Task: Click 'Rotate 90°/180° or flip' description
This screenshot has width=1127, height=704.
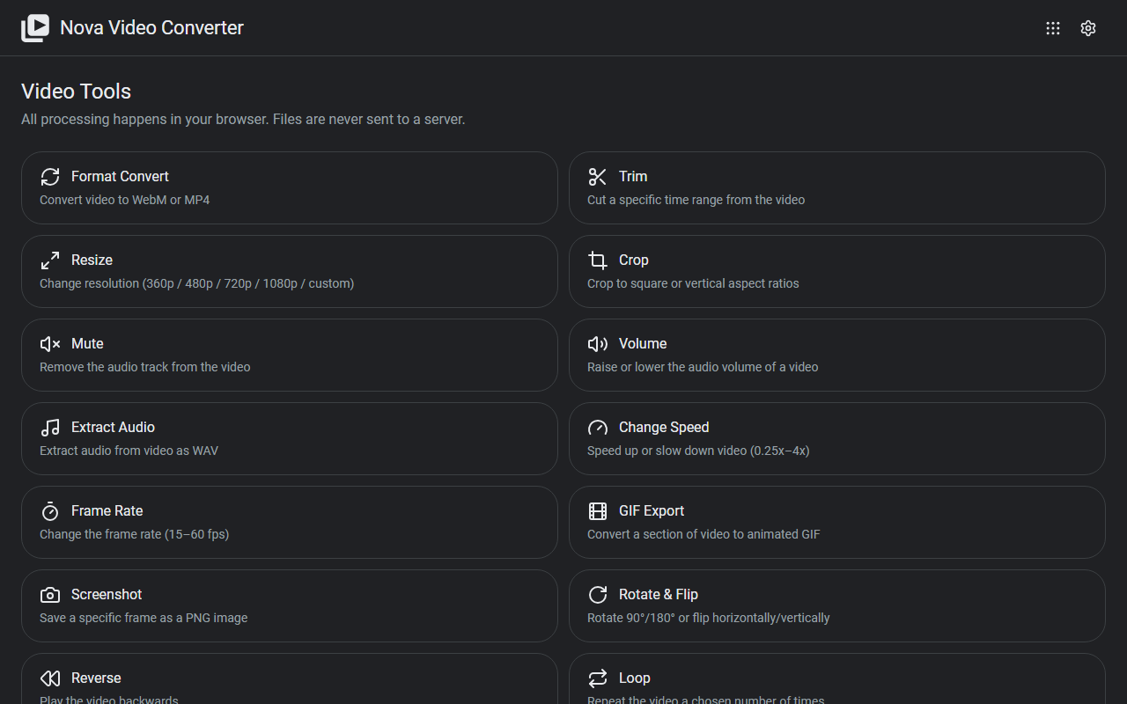Action: pos(708,618)
